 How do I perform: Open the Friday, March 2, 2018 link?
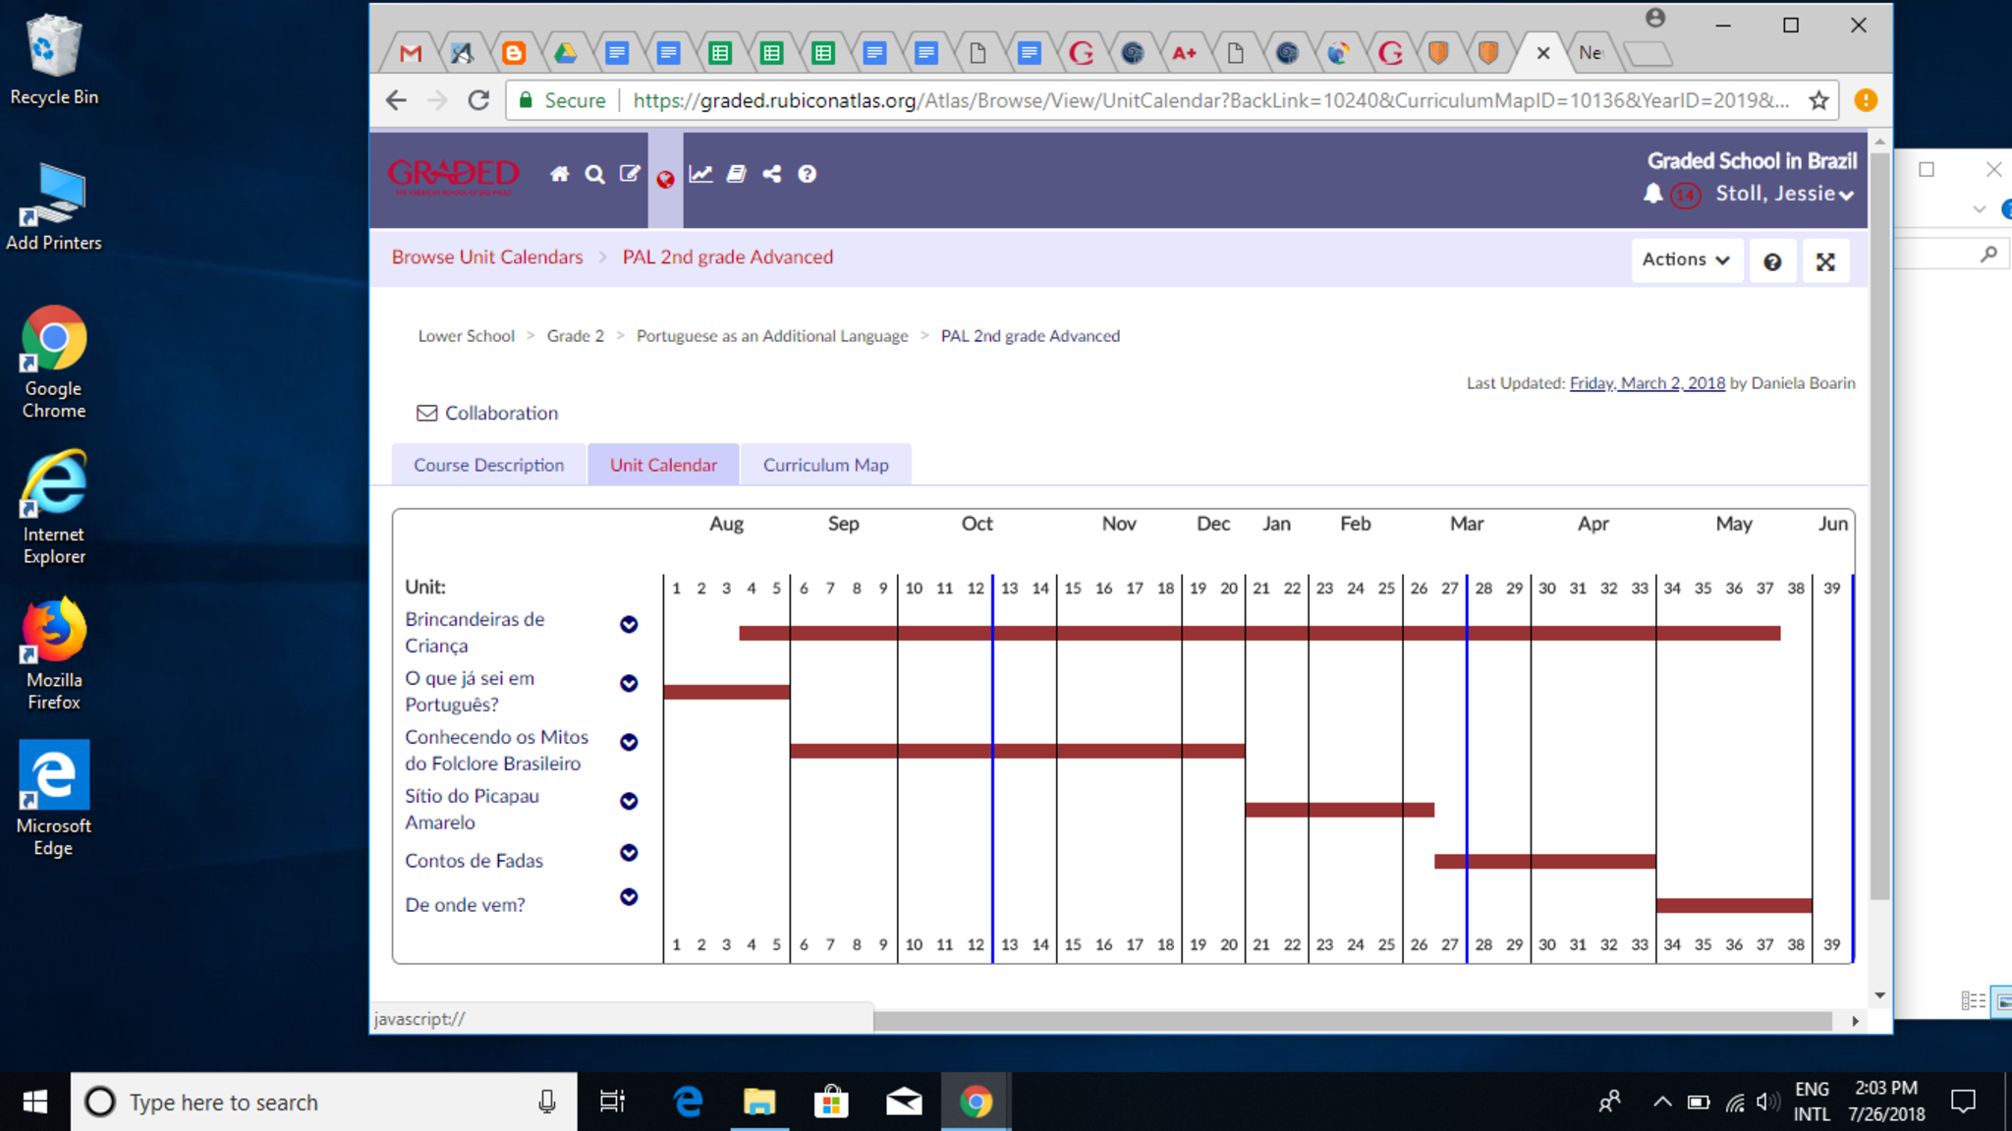(1647, 383)
